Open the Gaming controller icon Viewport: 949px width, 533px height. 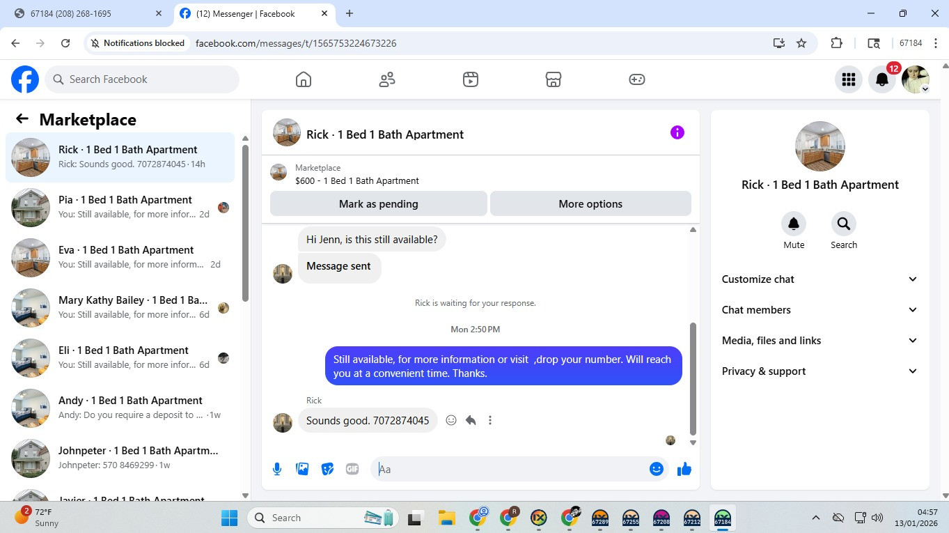tap(636, 79)
